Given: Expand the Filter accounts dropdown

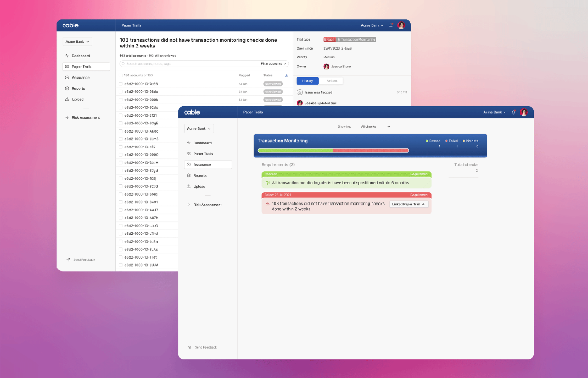Looking at the screenshot, I should (273, 64).
